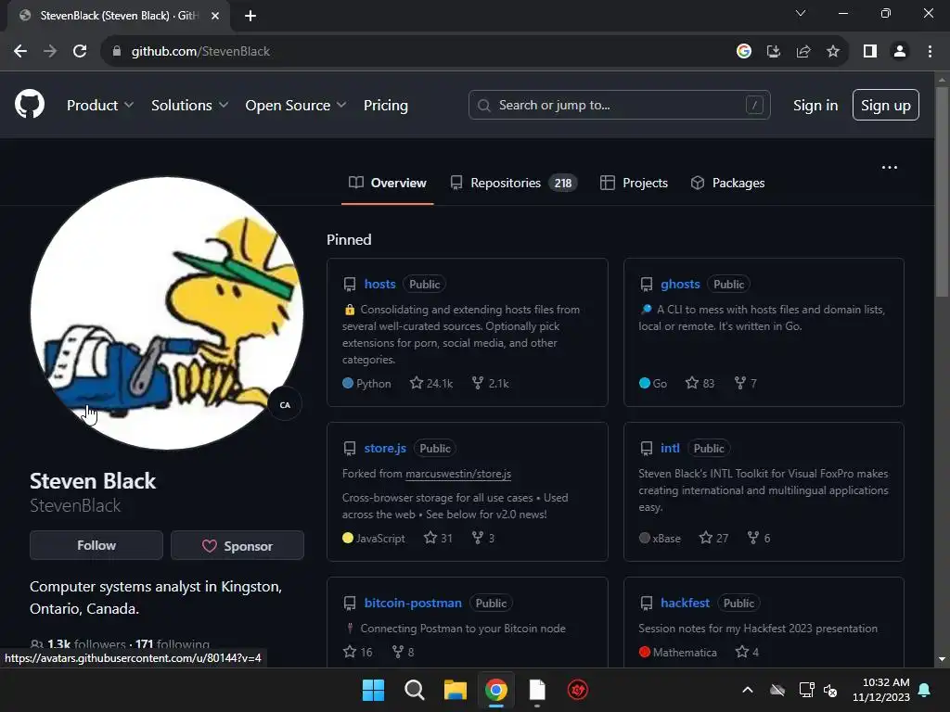Open the hackfest repository link
Image resolution: width=950 pixels, height=712 pixels.
(685, 603)
